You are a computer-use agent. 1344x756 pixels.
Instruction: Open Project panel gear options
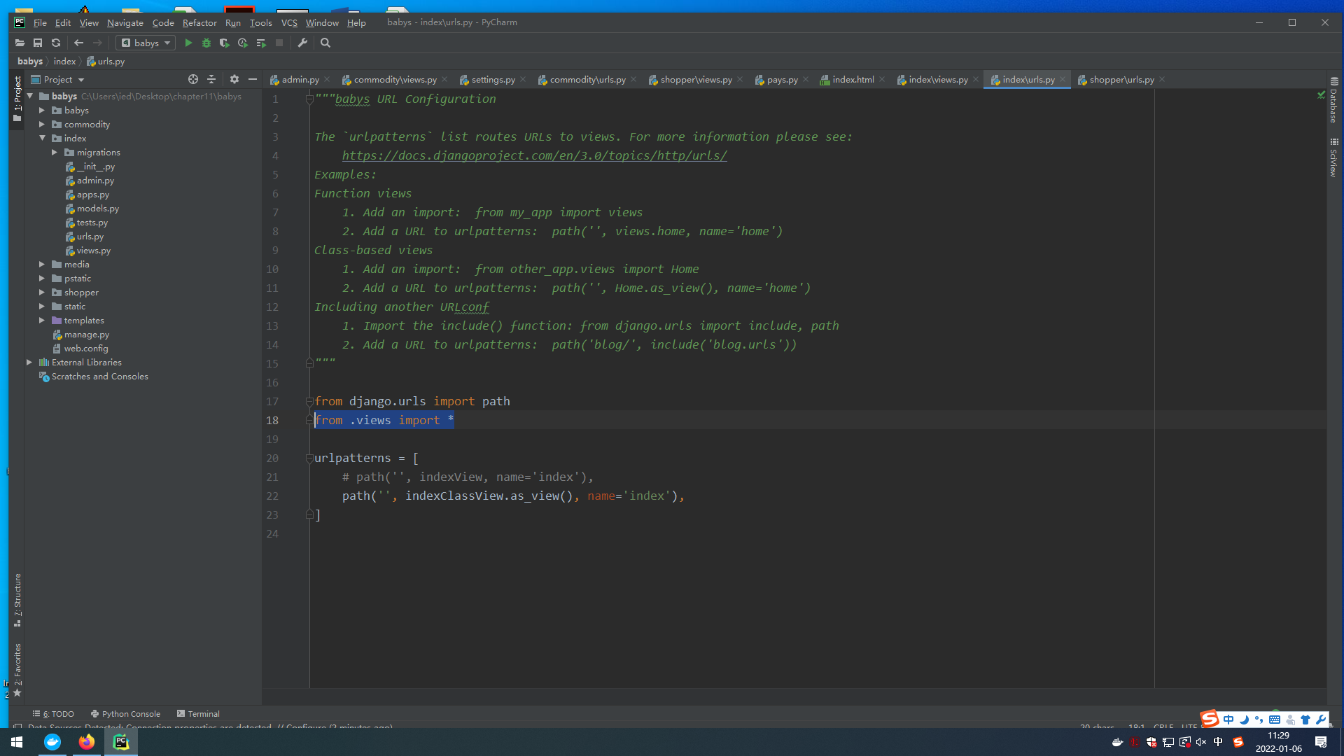point(234,79)
